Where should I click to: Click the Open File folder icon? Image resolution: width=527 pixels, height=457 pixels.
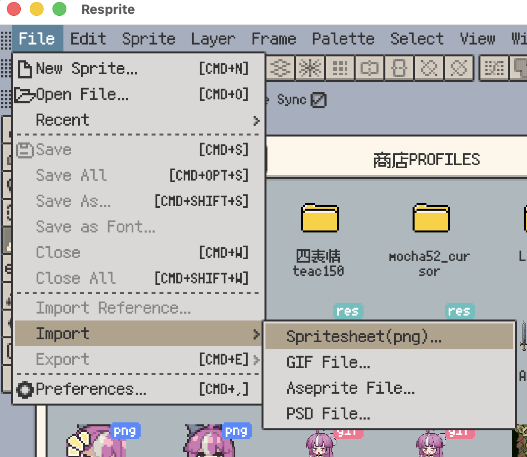point(24,94)
